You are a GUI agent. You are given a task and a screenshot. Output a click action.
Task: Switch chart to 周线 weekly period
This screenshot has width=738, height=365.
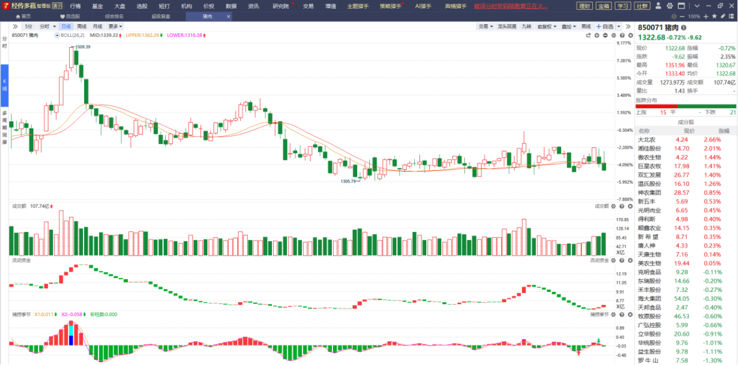(x=82, y=26)
